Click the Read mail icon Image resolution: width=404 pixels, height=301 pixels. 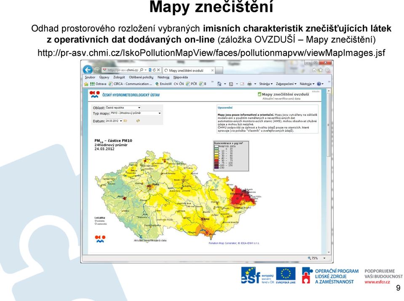[242, 84]
